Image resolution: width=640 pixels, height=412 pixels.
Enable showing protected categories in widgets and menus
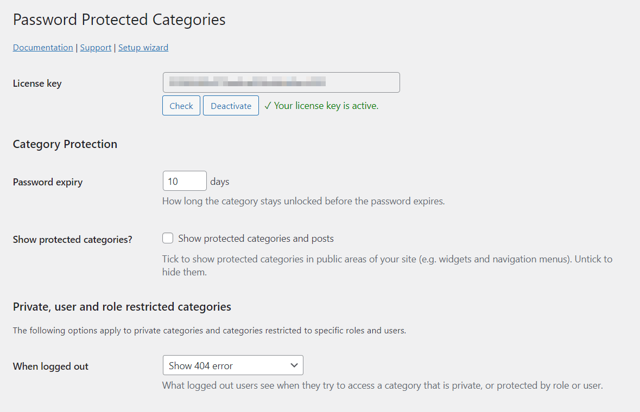click(168, 238)
